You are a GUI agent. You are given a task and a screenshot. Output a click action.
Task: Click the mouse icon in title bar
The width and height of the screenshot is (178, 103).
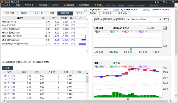pos(155,2)
